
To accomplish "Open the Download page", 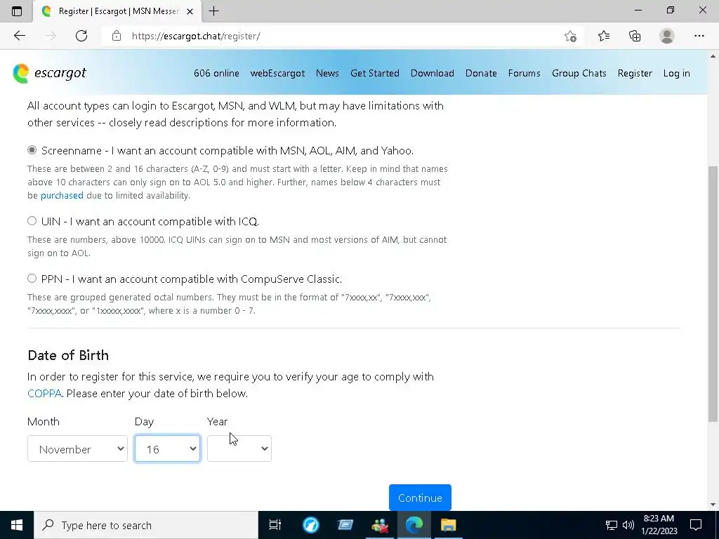I will point(433,73).
